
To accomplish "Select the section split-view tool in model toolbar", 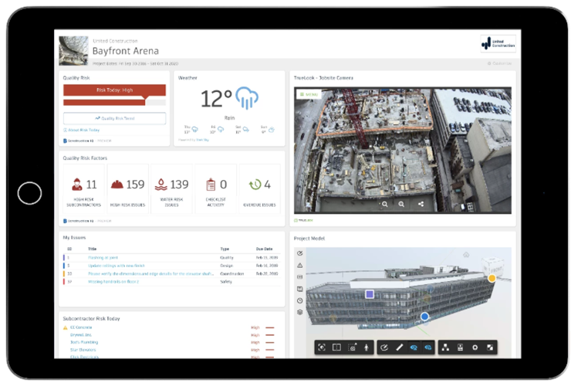I will click(337, 347).
